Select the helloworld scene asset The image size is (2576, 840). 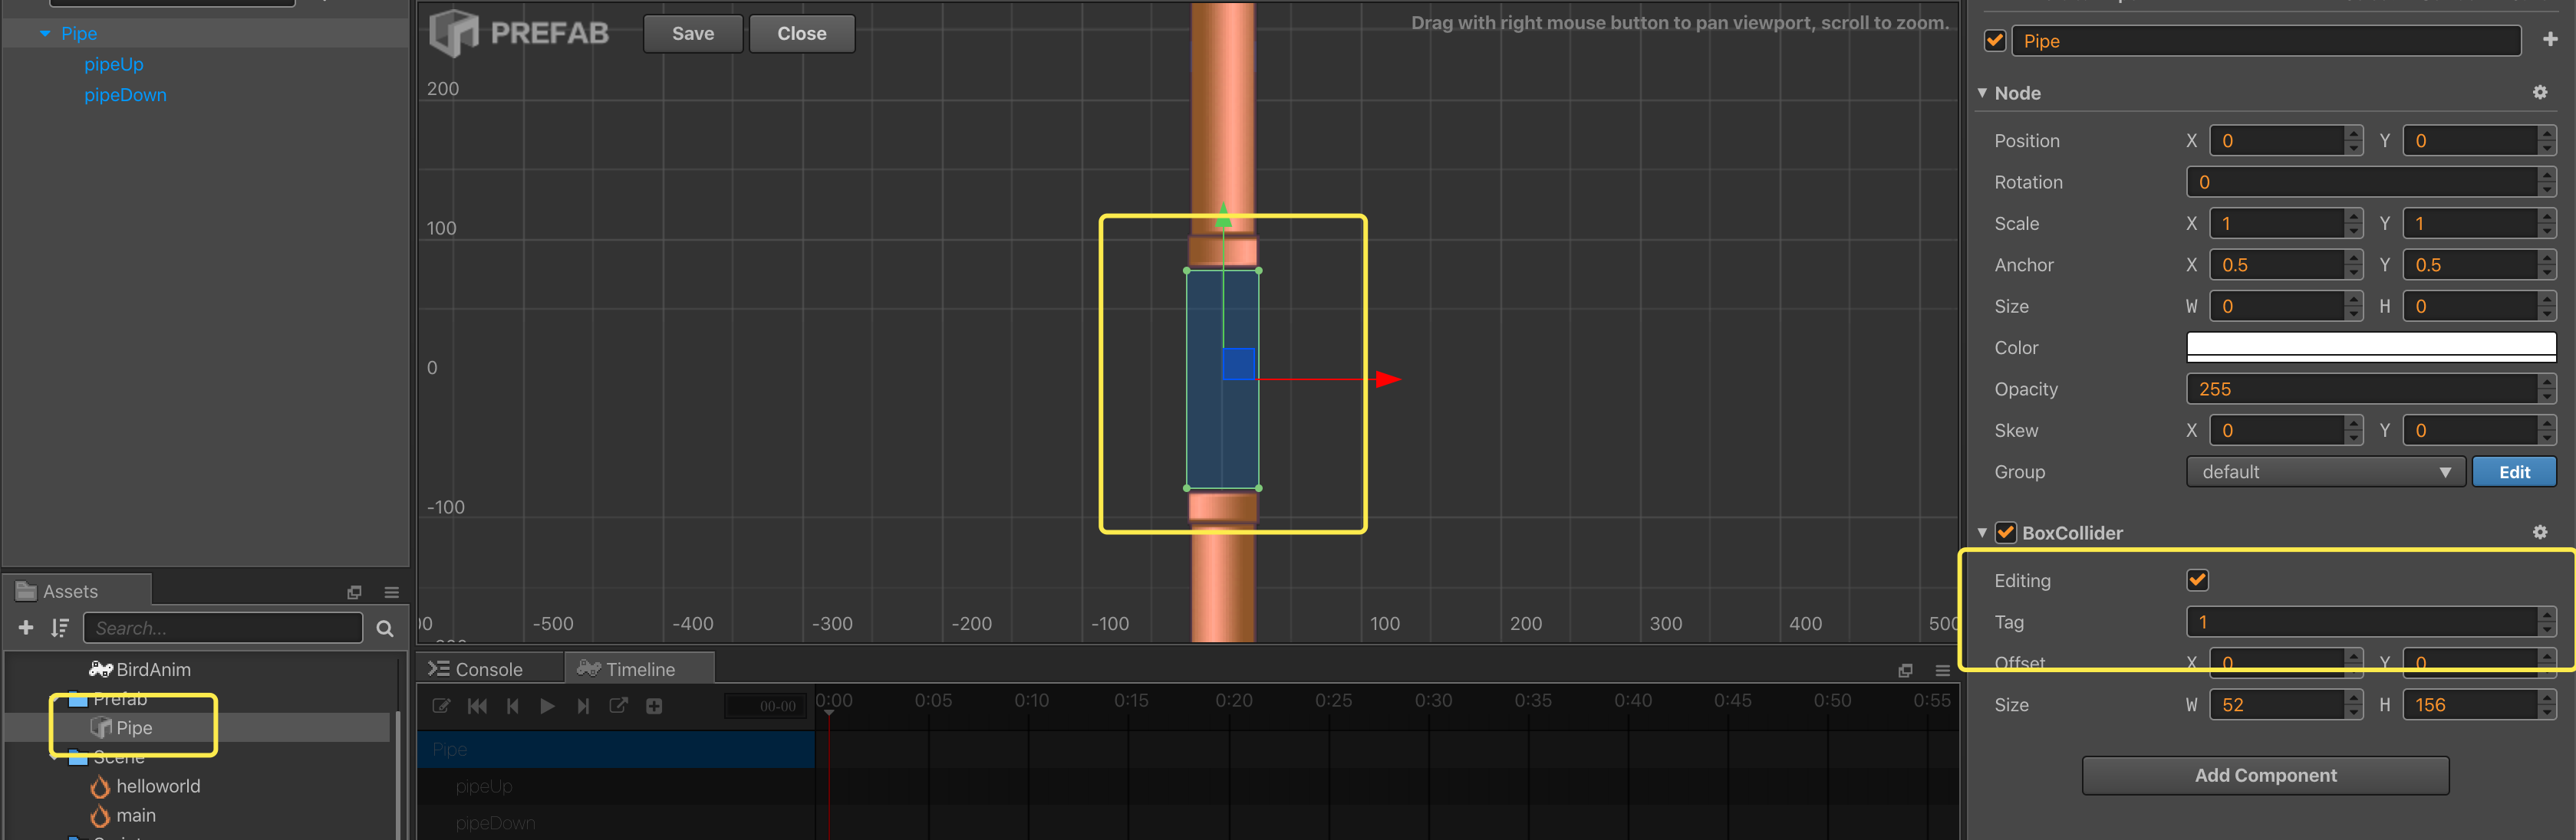(158, 786)
